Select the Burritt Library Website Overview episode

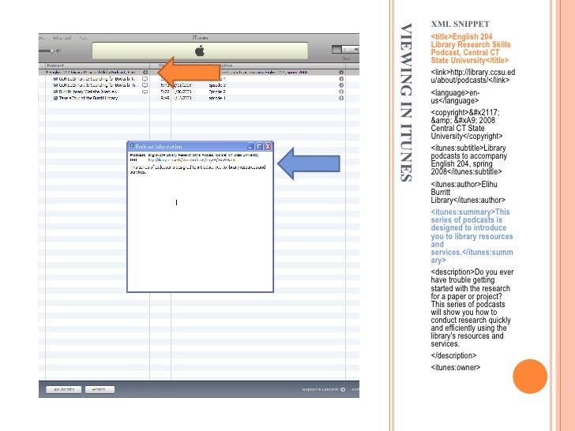[88, 92]
